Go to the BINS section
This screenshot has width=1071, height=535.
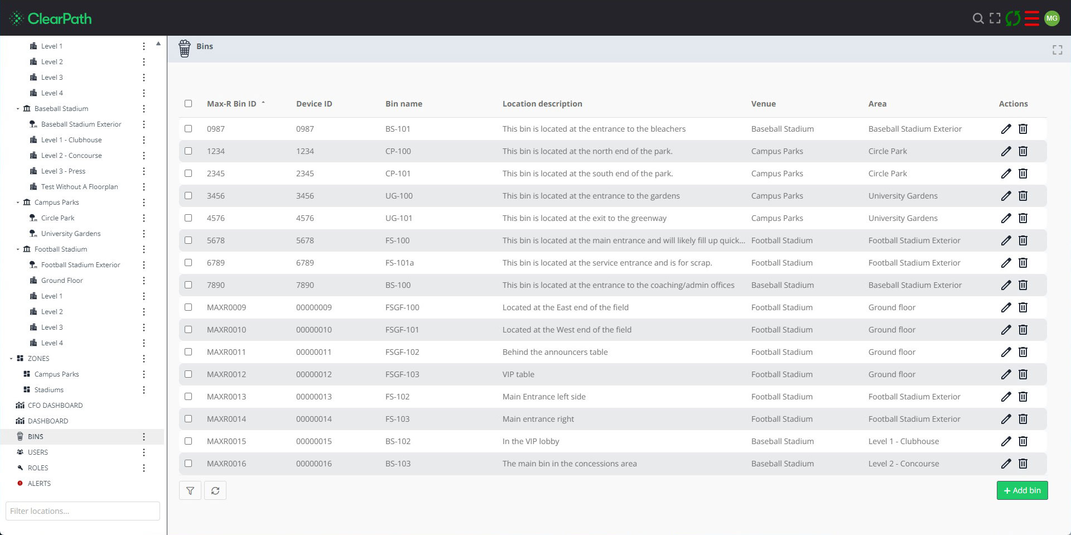pyautogui.click(x=36, y=437)
